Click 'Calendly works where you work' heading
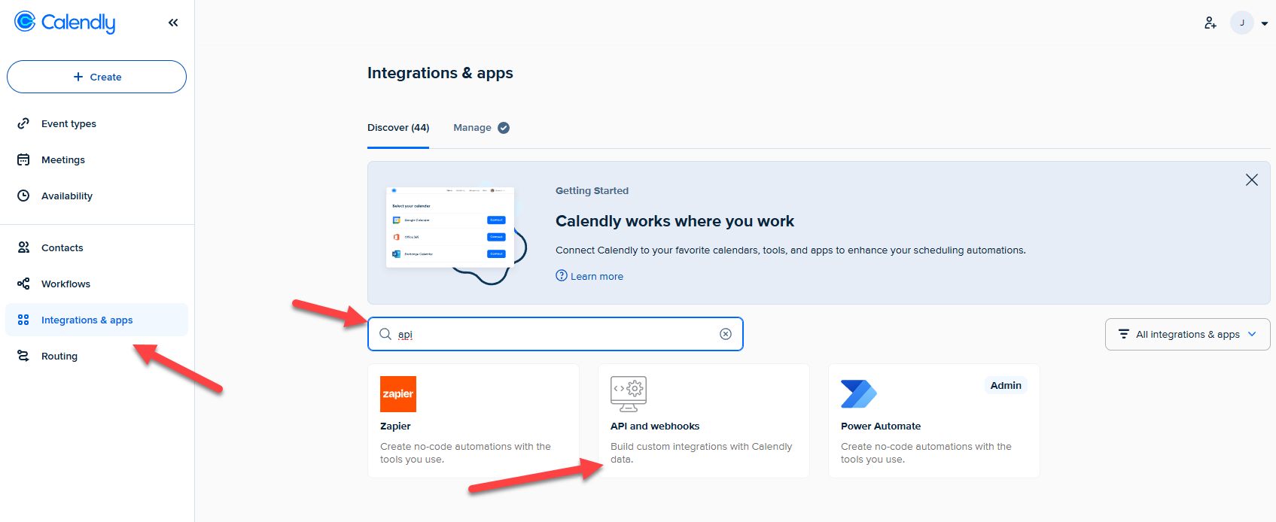 pos(675,221)
